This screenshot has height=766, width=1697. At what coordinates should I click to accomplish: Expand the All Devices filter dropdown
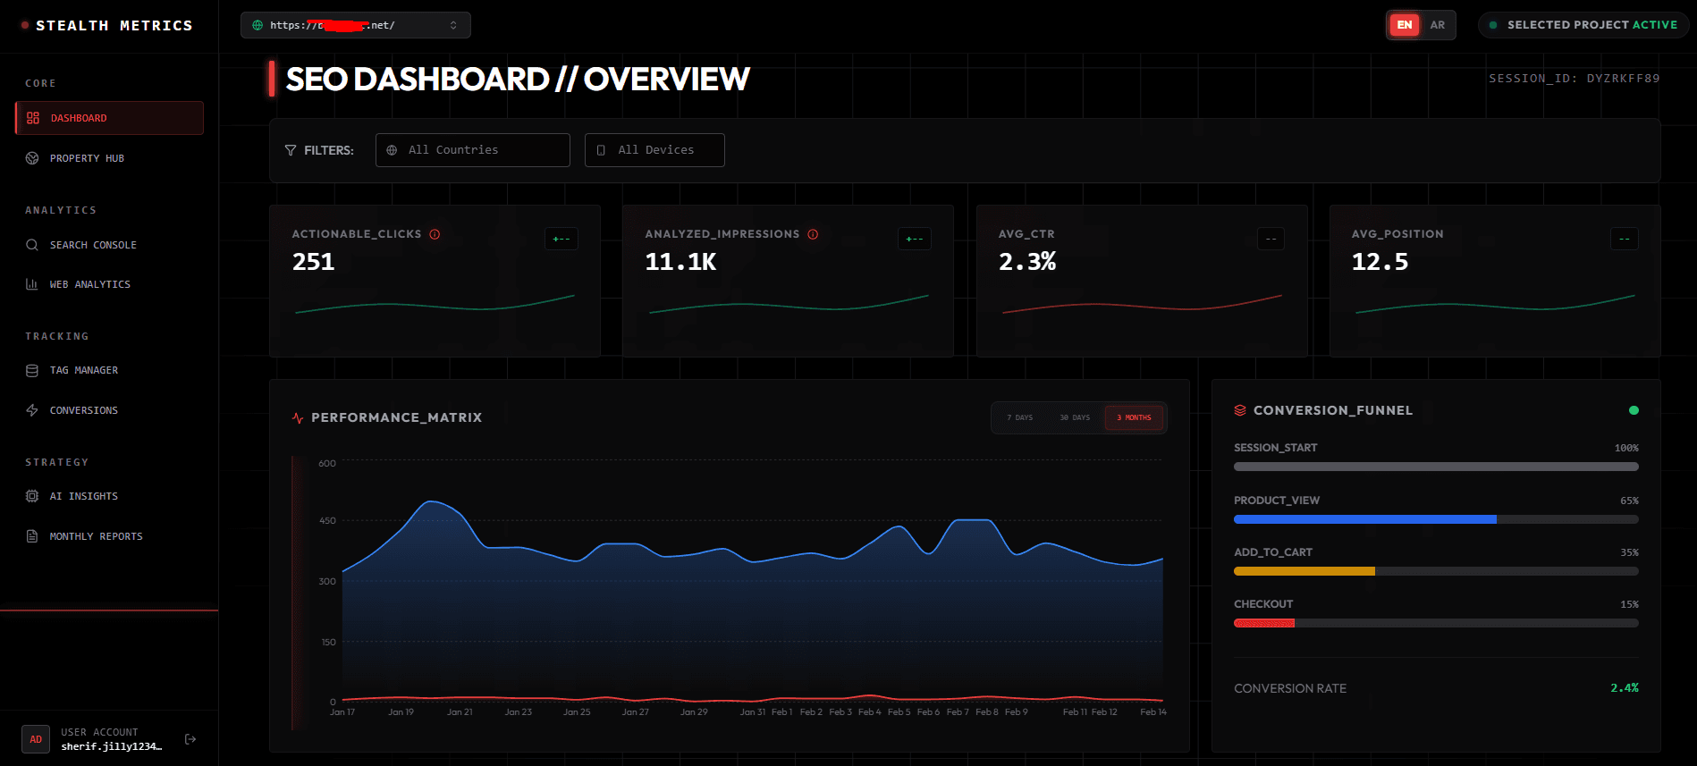pyautogui.click(x=654, y=150)
